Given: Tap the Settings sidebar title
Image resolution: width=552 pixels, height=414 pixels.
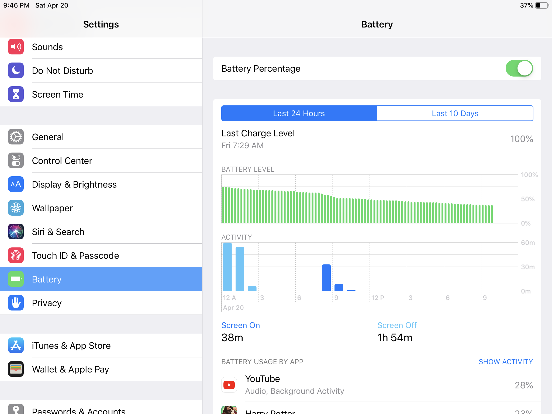Looking at the screenshot, I should pos(101,25).
